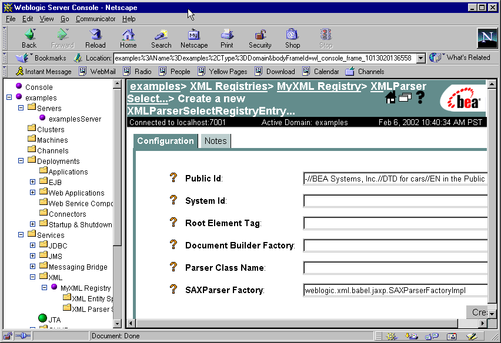Click the Back toolbar button
501x343 pixels.
(29, 38)
